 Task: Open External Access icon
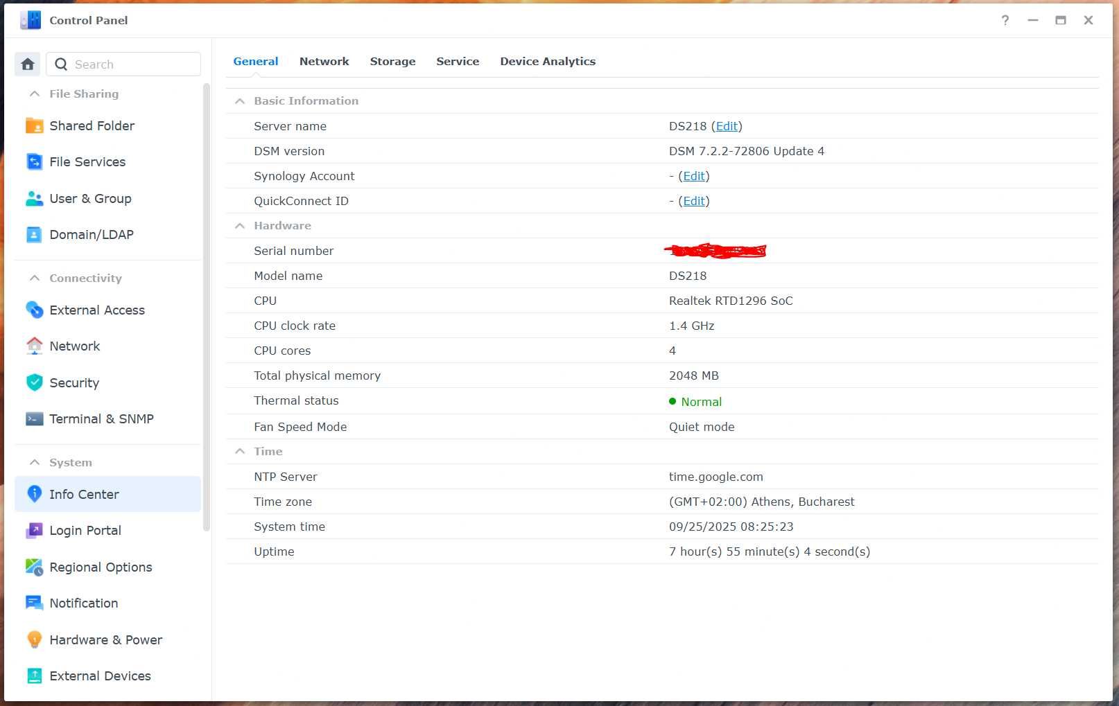pos(34,310)
